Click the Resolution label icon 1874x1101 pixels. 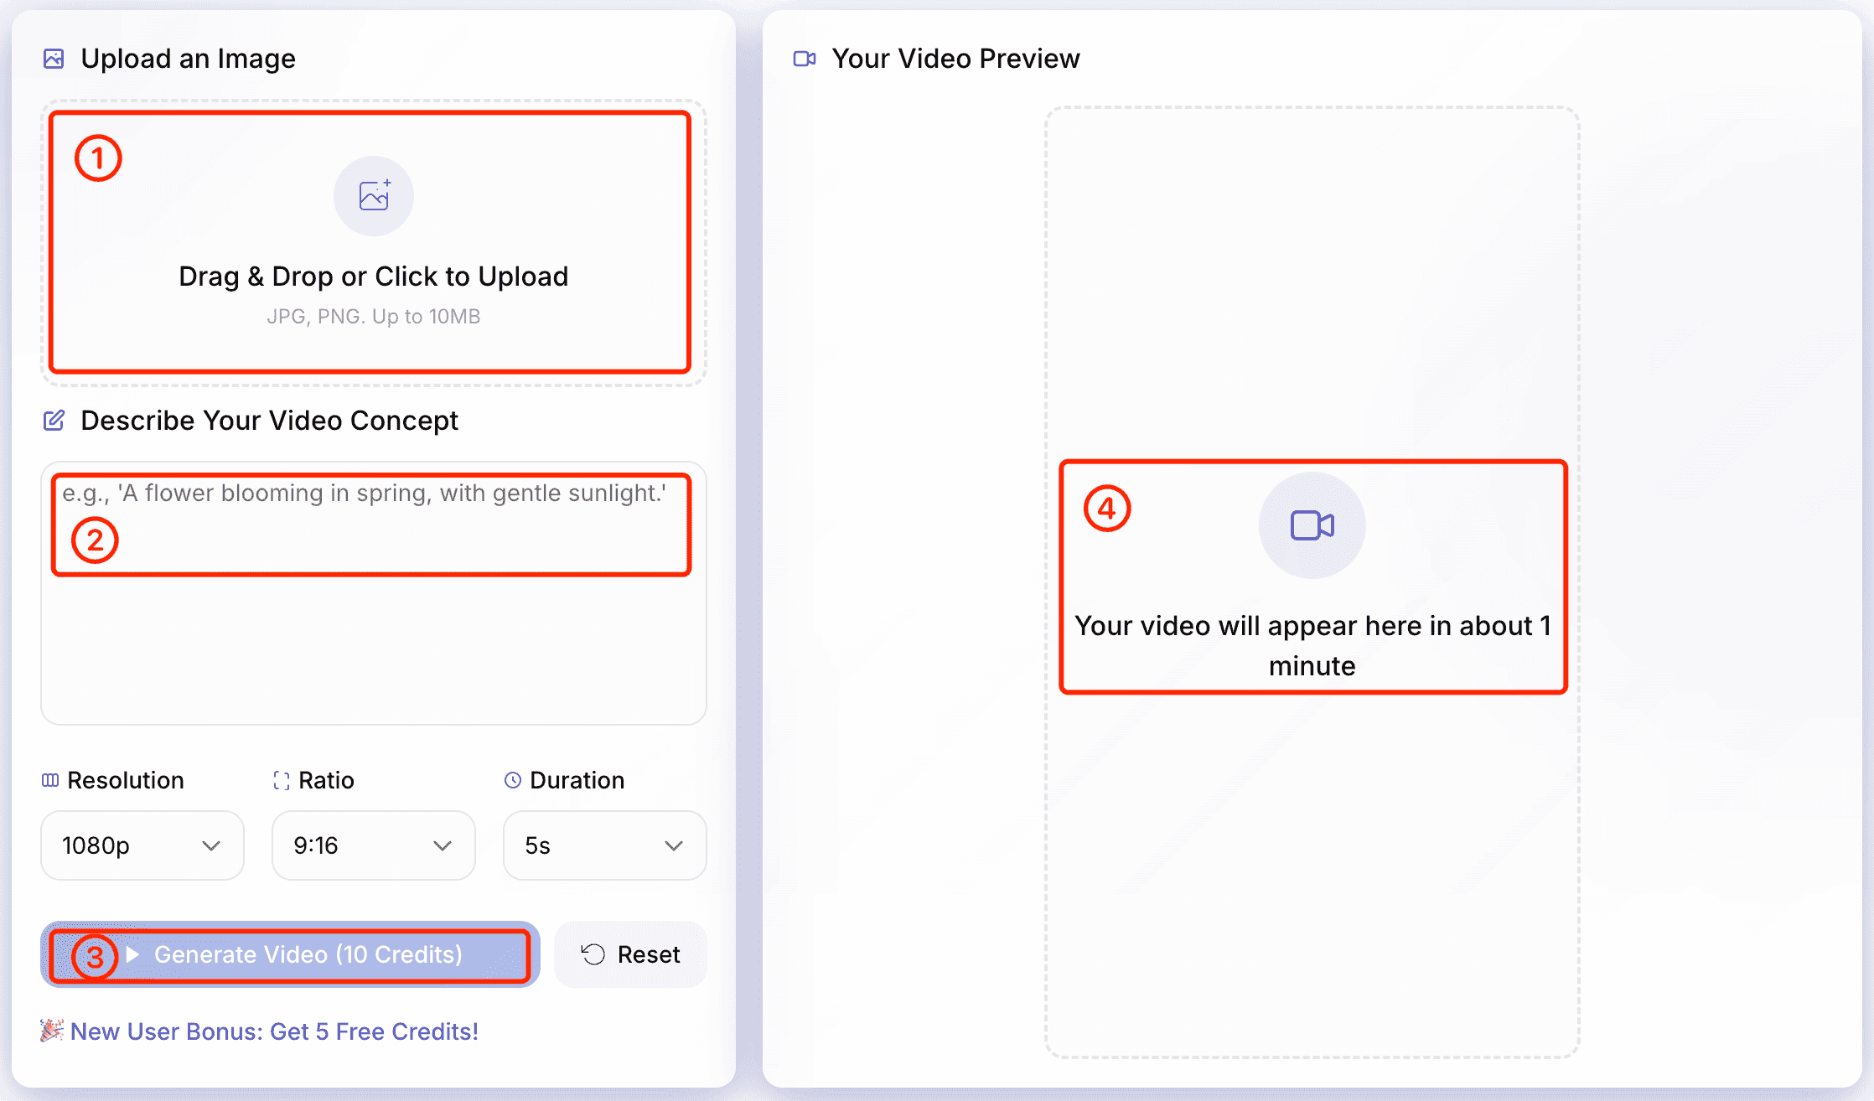(x=50, y=780)
